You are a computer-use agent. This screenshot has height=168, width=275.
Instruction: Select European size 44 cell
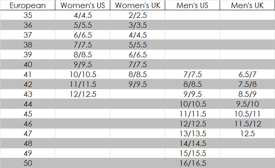(27, 104)
